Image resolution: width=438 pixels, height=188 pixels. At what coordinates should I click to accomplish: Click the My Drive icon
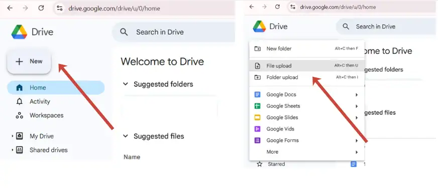(x=19, y=136)
